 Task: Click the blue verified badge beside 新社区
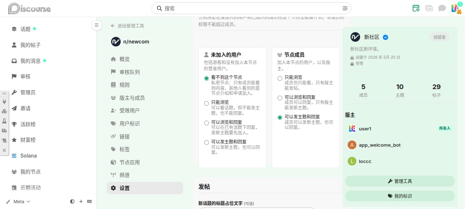click(386, 37)
